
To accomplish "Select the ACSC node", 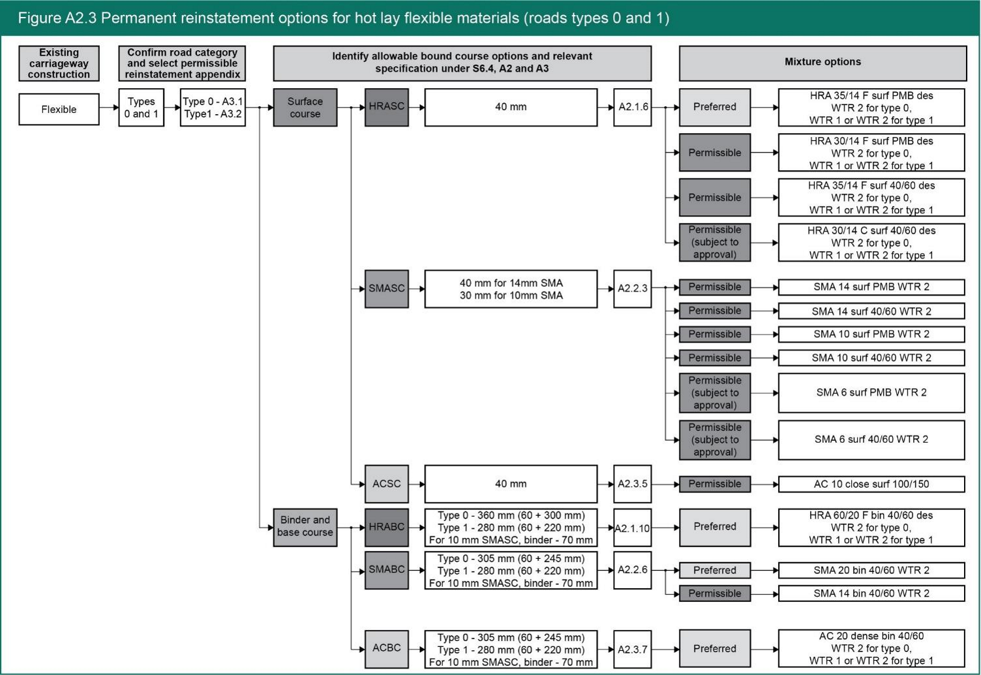I will (x=386, y=484).
